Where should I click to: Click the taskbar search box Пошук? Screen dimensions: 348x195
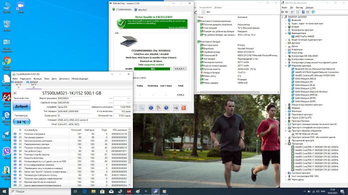pos(40,191)
